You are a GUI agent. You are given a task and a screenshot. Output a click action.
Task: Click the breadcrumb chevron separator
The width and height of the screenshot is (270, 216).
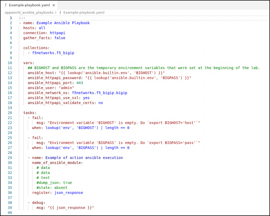tap(56, 13)
